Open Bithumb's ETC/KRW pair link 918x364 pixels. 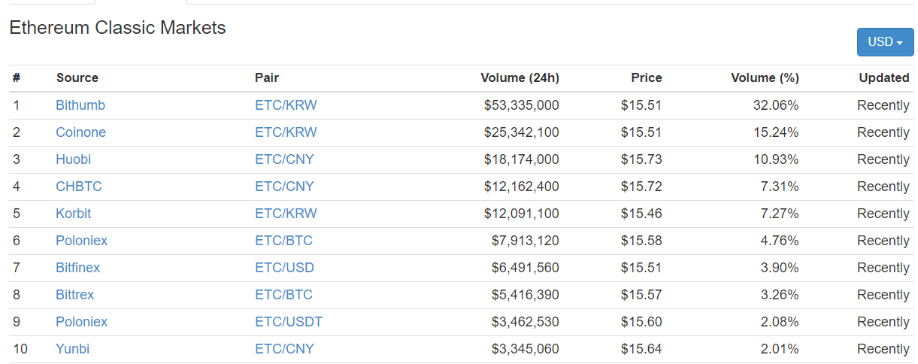coord(286,105)
